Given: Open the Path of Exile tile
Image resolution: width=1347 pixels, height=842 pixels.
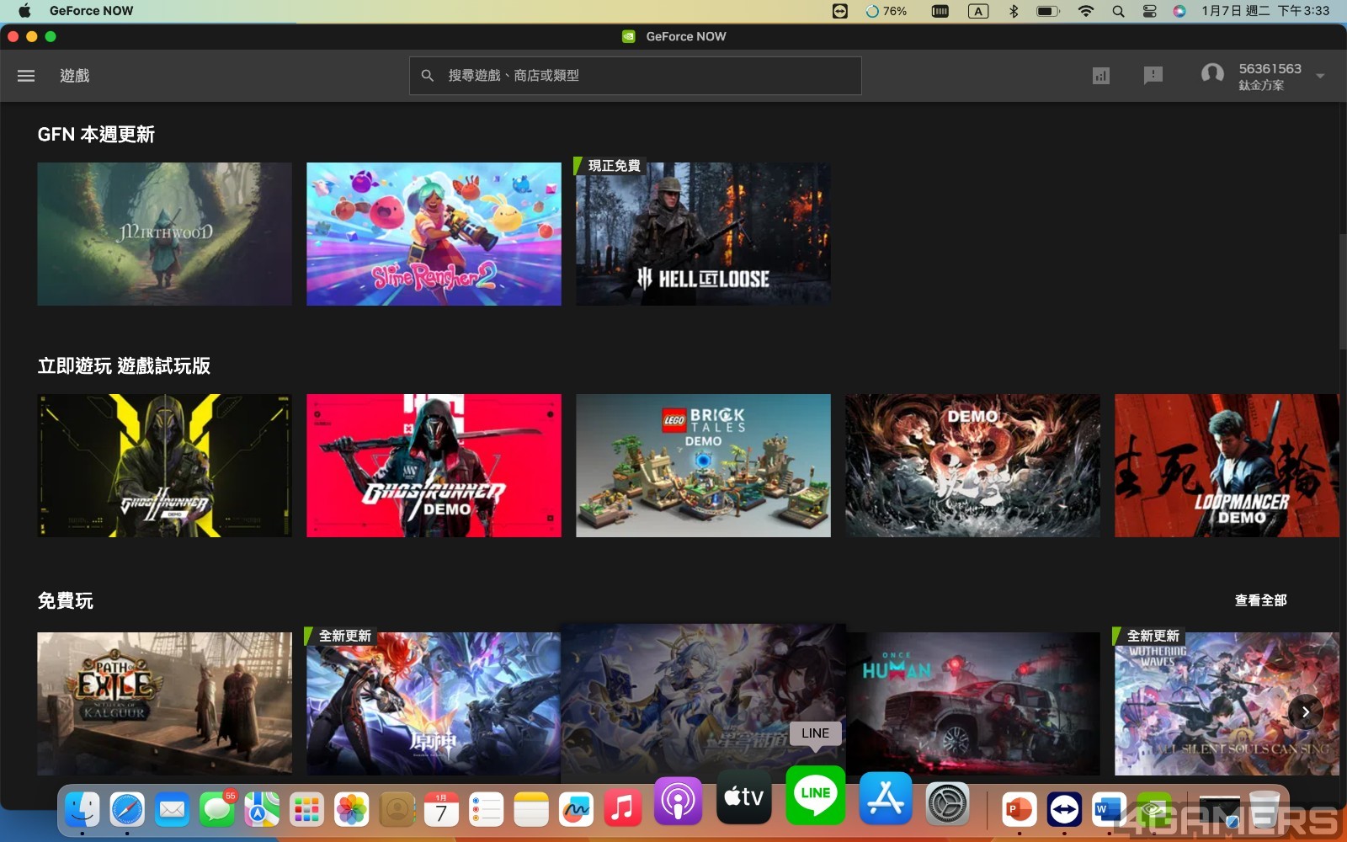Looking at the screenshot, I should tap(164, 704).
